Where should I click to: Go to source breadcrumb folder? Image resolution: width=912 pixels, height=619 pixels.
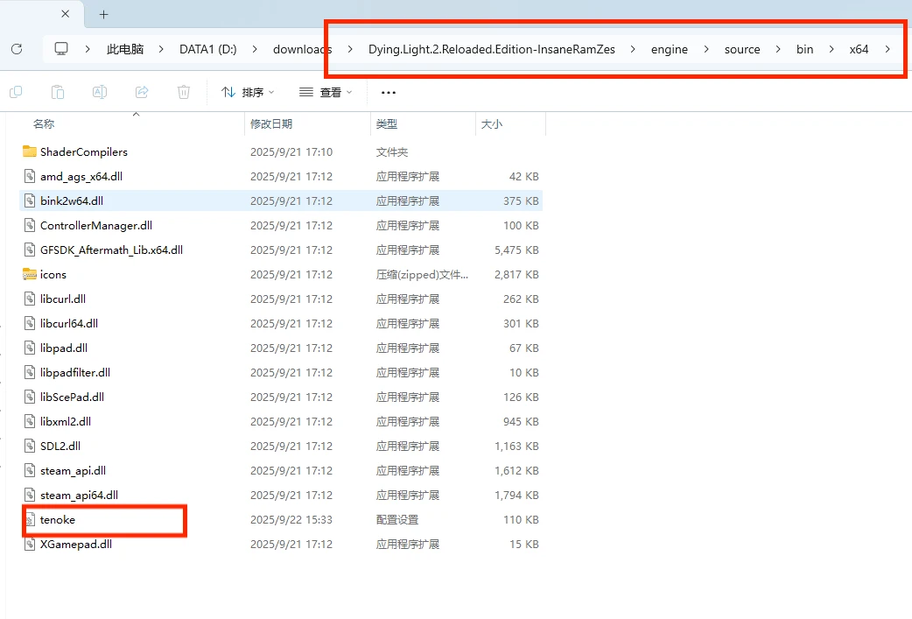[742, 49]
